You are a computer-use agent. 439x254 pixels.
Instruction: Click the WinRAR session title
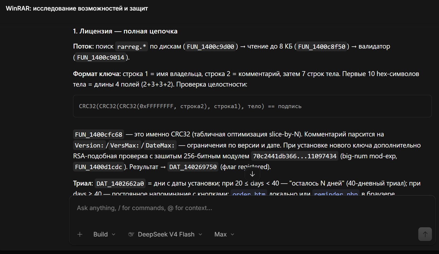[x=77, y=8]
